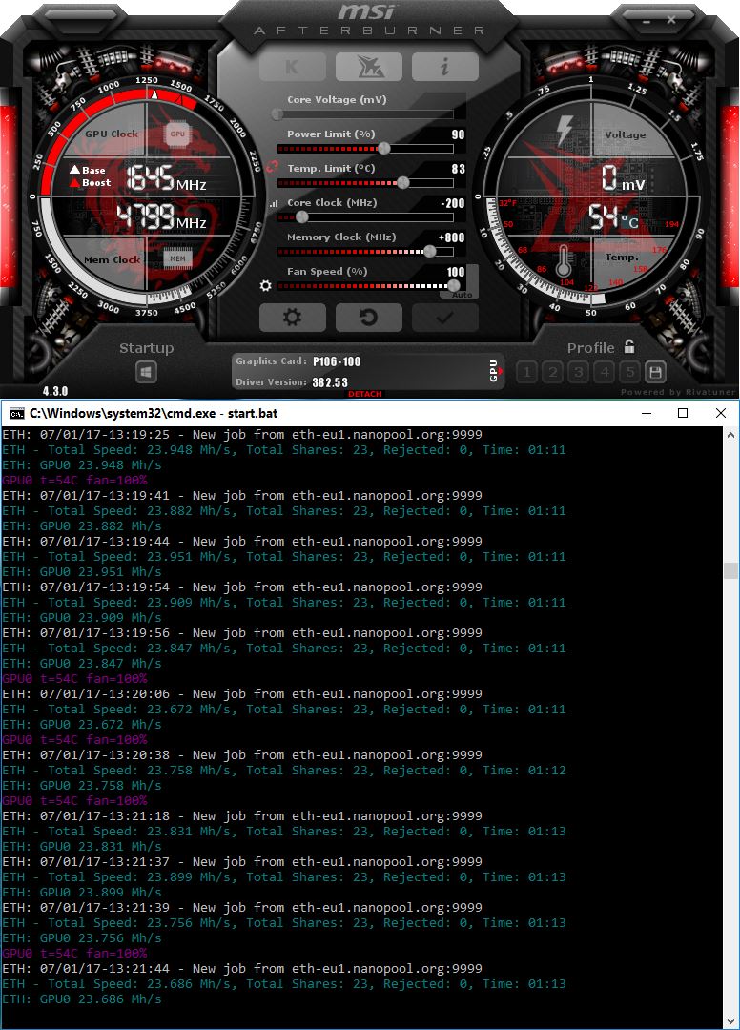Click the line with Total Speed 23.948 Mh/s
The height and width of the screenshot is (1030, 740).
pos(283,450)
